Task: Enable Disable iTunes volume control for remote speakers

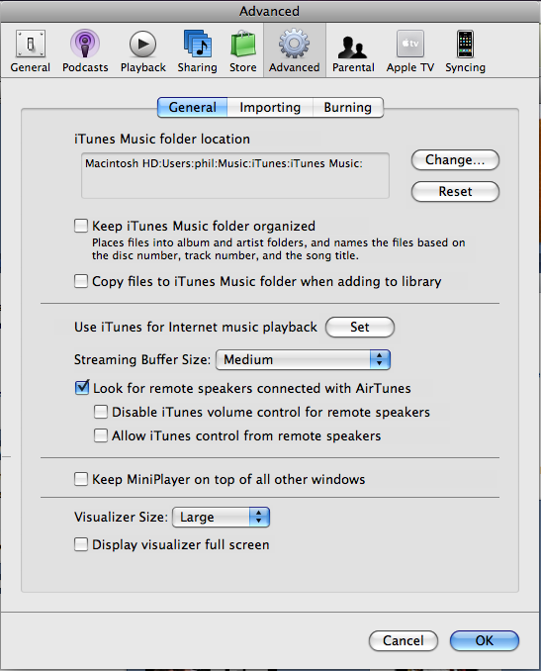Action: point(101,412)
